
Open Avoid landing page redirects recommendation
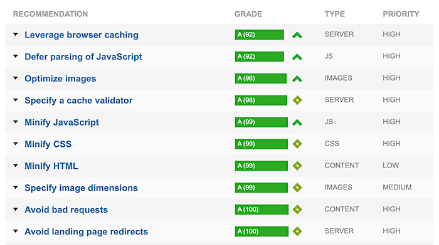click(87, 232)
